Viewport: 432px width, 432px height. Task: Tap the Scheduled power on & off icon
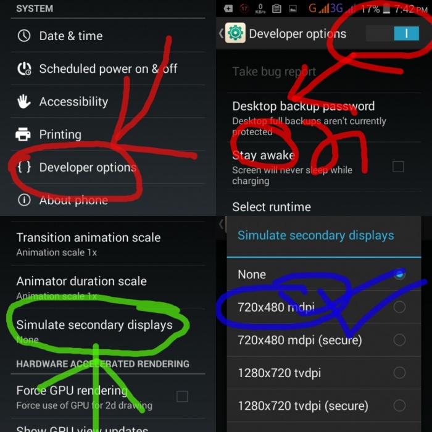(24, 69)
